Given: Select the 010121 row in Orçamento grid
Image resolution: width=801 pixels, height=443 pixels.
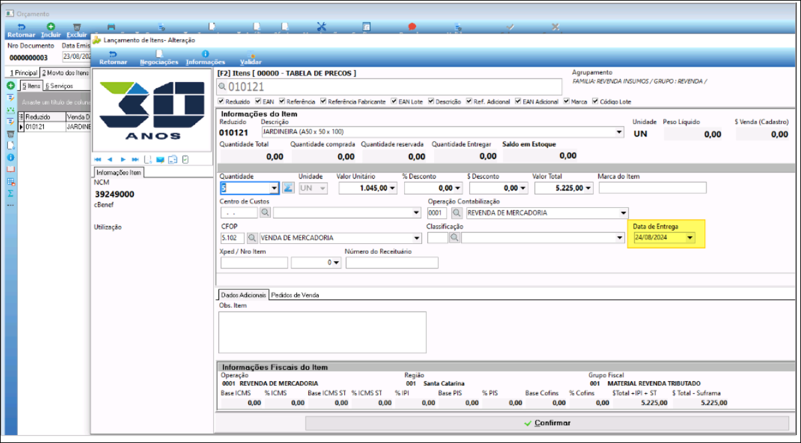Looking at the screenshot, I should tap(53, 126).
